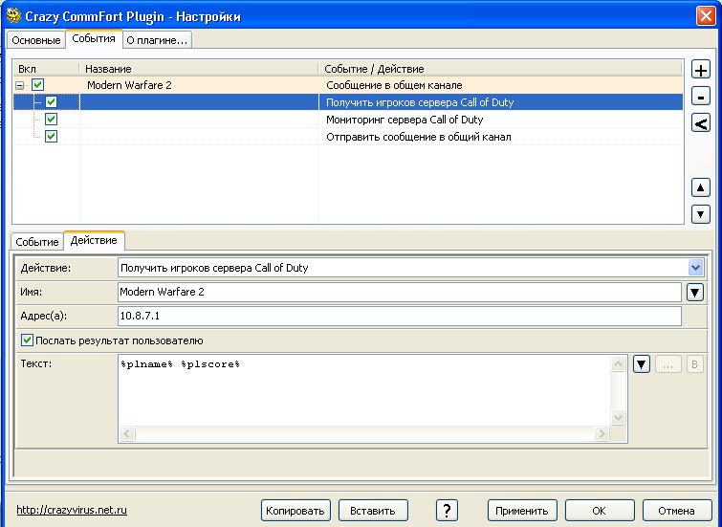Image resolution: width=722 pixels, height=527 pixels.
Task: Open the question mark help button
Action: [x=447, y=510]
